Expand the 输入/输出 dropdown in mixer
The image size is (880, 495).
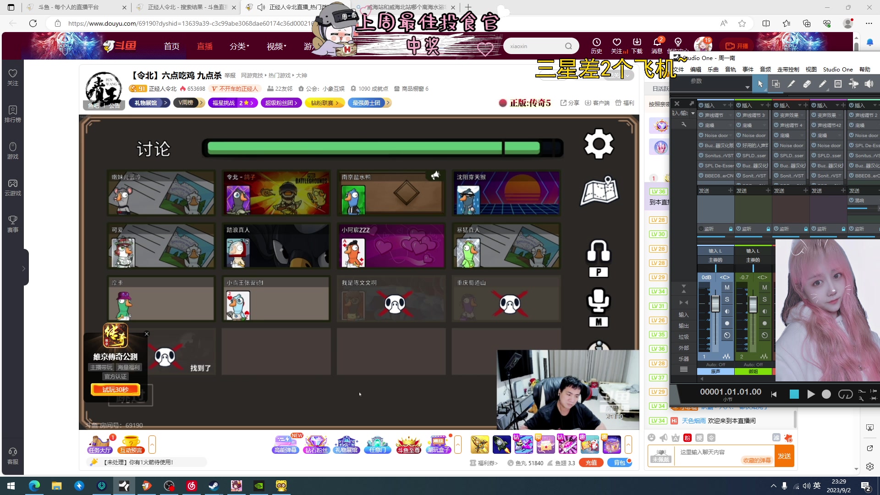click(x=693, y=113)
